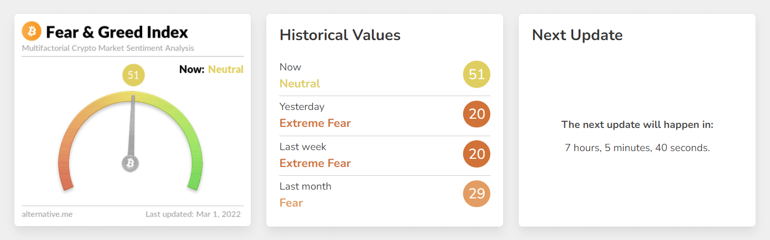Select the Extreme Fear label under Last week
The width and height of the screenshot is (770, 240).
[x=315, y=163]
